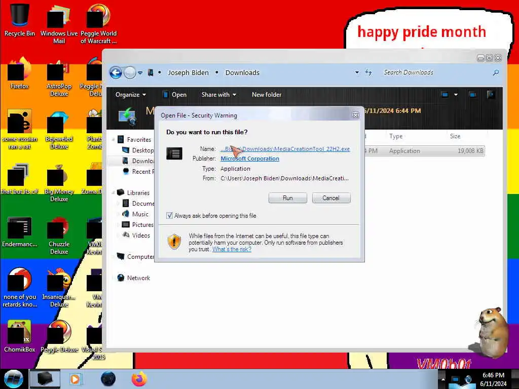519x389 pixels.
Task: Click the Firefox taskbar icon
Action: coord(139,379)
